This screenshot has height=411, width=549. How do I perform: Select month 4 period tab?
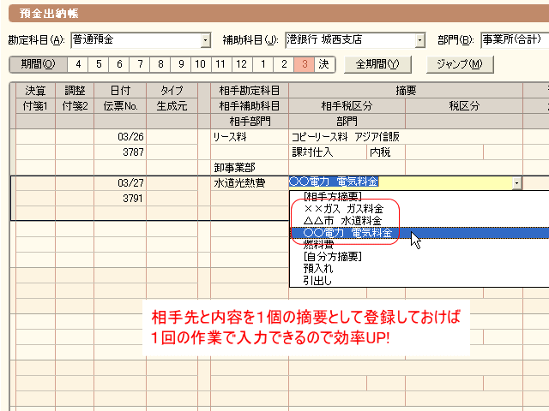point(78,64)
